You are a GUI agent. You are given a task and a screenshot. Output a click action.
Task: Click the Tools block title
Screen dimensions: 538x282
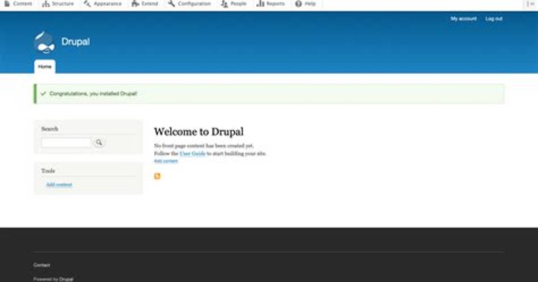48,171
